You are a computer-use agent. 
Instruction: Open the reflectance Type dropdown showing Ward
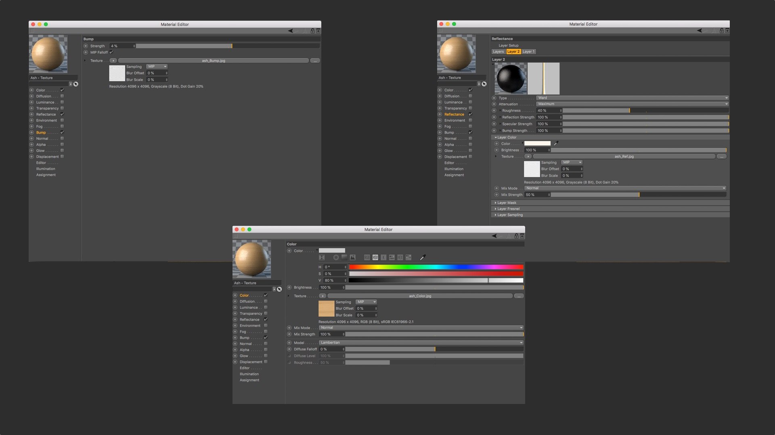tap(632, 98)
